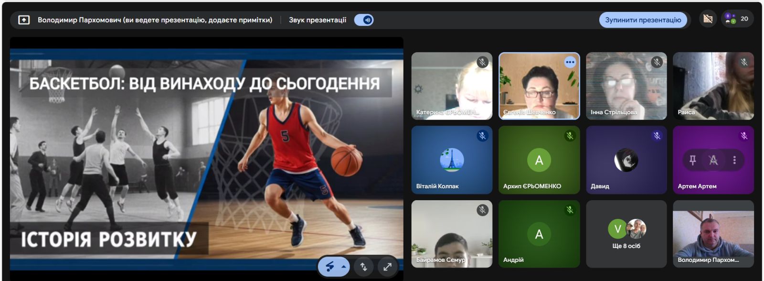The width and height of the screenshot is (764, 281).
Task: Expand the annotation tool options arrow
Action: tap(344, 267)
